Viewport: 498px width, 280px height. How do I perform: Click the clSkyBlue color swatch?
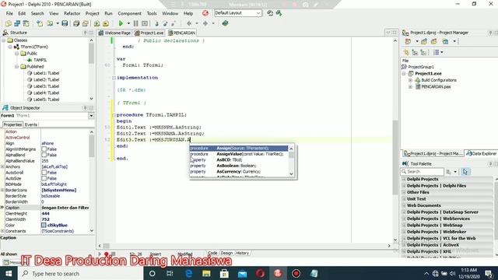(44, 225)
